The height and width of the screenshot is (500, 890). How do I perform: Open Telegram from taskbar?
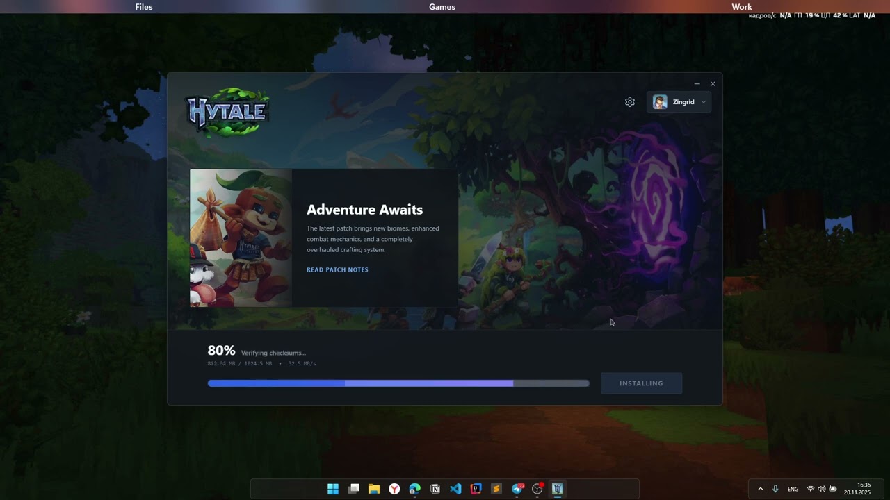pyautogui.click(x=517, y=489)
